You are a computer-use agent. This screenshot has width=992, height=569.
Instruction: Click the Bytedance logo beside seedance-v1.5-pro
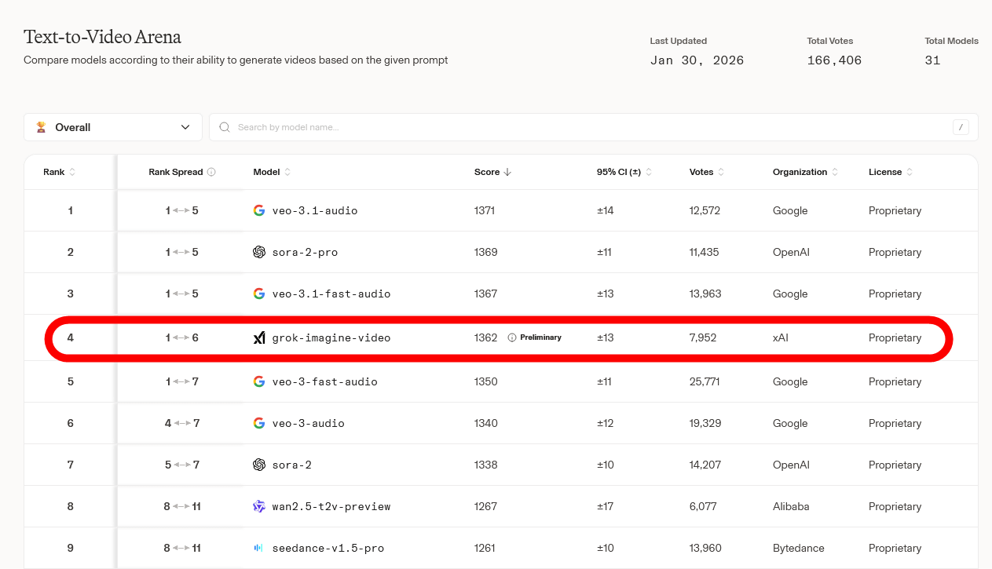pos(259,548)
